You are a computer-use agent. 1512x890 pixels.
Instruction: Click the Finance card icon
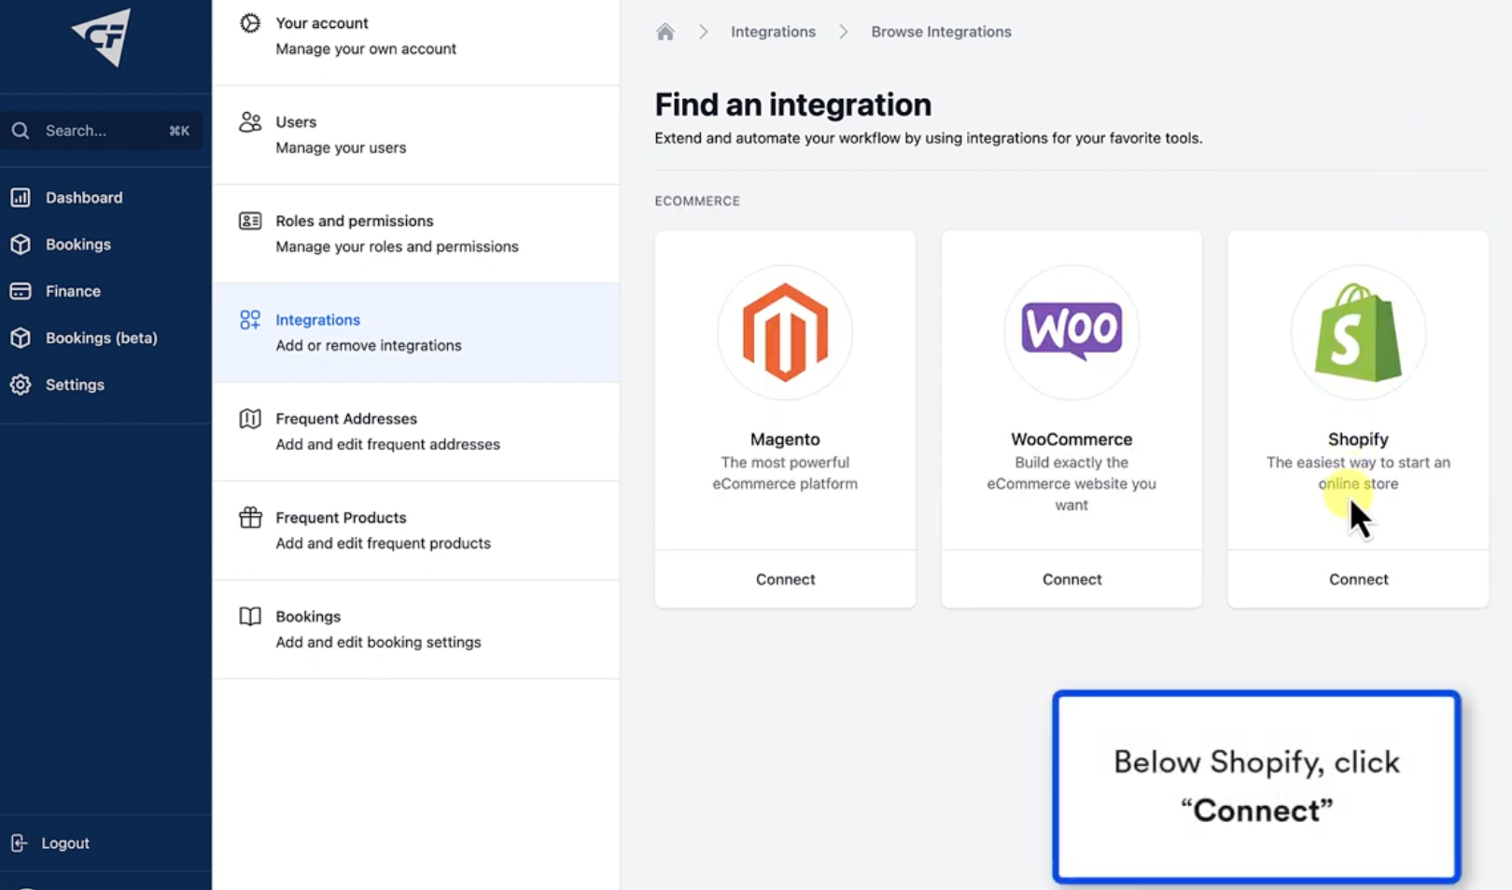pyautogui.click(x=21, y=291)
